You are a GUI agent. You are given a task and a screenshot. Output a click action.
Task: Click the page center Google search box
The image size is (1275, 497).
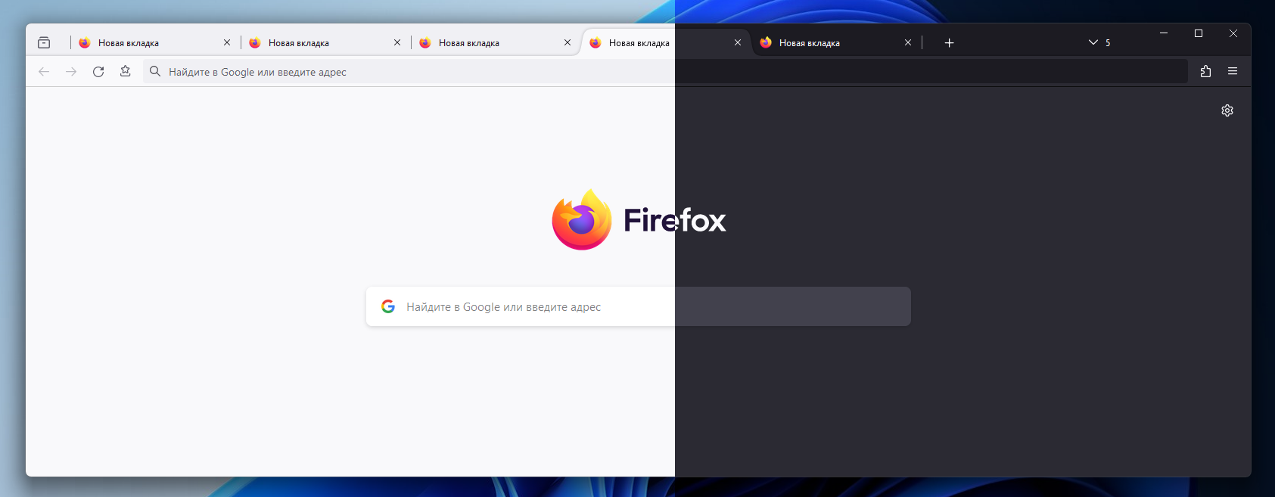638,306
